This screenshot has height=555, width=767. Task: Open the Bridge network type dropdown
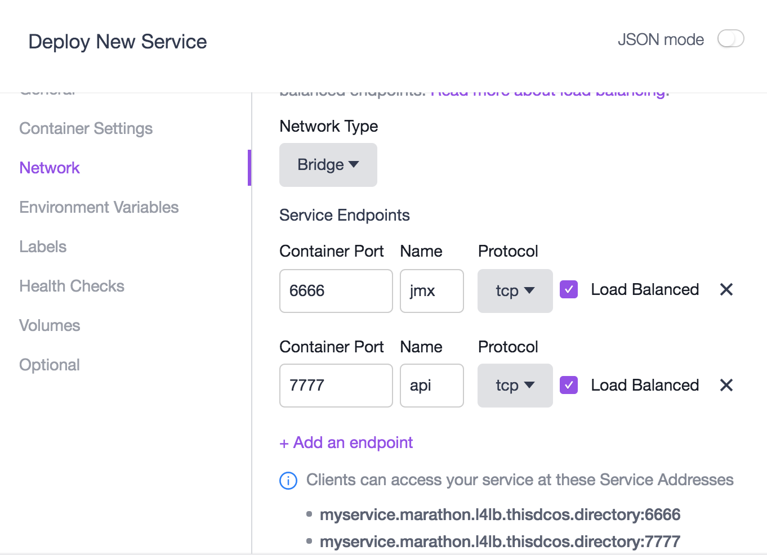point(328,165)
